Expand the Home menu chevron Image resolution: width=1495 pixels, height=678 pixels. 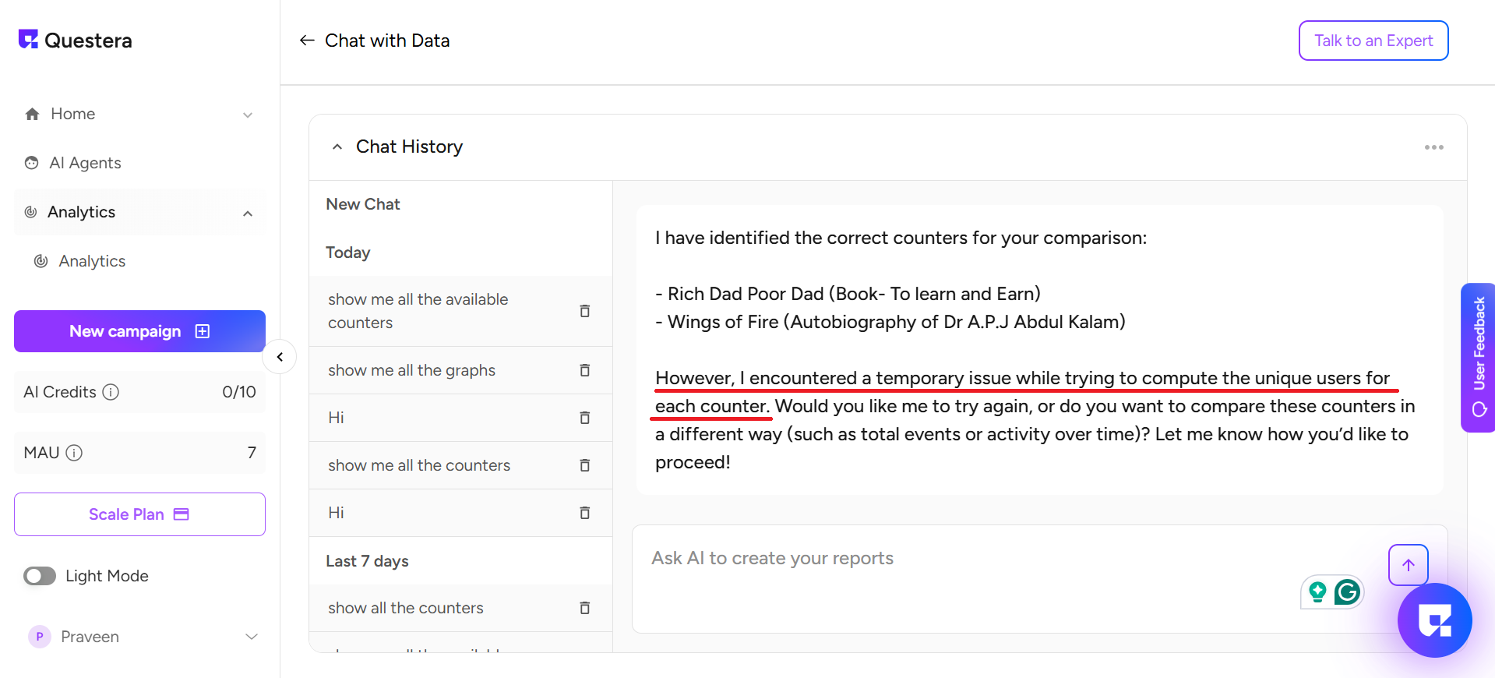point(248,115)
